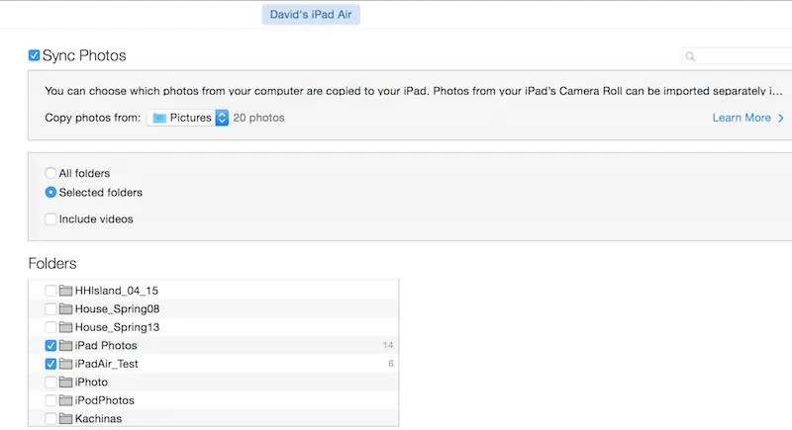Click the House_Spring08 folder icon
The height and width of the screenshot is (430, 792).
pyautogui.click(x=66, y=308)
